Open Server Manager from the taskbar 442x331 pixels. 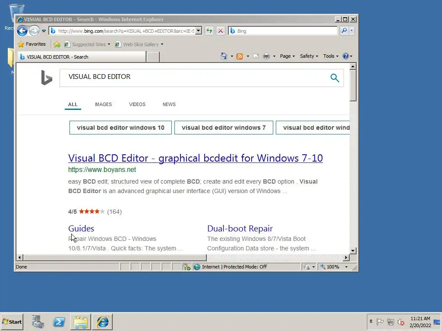[x=38, y=322]
